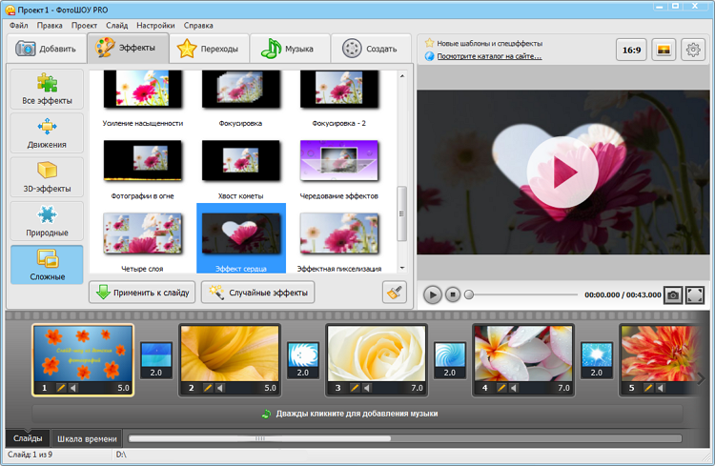
Task: Click the playback position slider handle
Action: click(x=469, y=295)
